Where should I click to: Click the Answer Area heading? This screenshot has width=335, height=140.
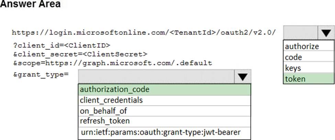point(30,4)
